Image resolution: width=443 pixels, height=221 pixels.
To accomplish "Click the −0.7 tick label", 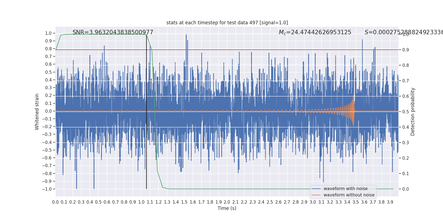I will coord(47,165).
